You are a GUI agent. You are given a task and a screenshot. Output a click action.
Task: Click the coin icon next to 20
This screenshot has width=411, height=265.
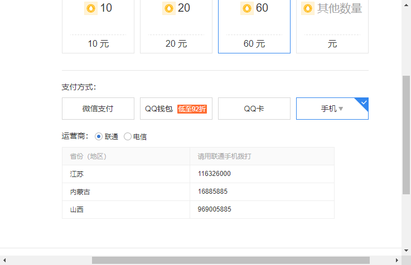(169, 8)
